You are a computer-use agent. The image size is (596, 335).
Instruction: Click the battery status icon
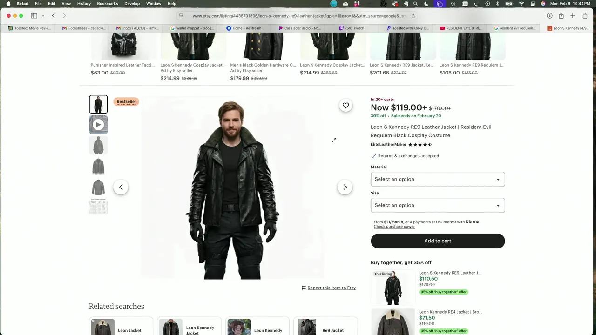tap(509, 4)
